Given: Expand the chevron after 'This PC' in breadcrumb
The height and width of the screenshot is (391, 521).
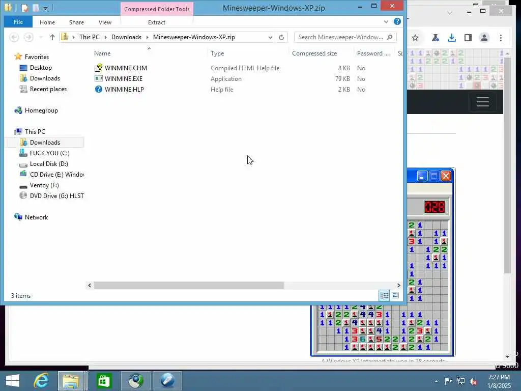Looking at the screenshot, I should [106, 37].
